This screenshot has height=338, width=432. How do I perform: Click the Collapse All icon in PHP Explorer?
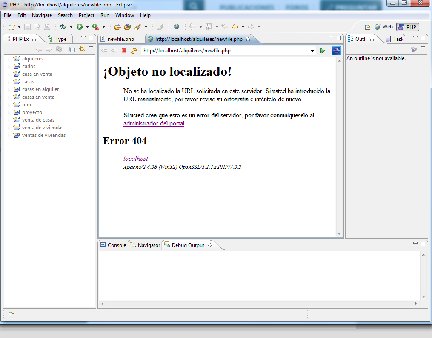point(72,50)
